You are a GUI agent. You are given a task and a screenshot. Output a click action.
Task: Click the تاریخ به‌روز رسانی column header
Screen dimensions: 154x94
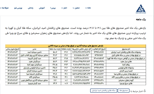click(13, 49)
